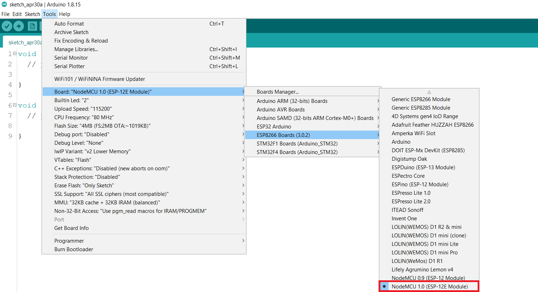Image resolution: width=538 pixels, height=292 pixels.
Task: Expand the Flash Size: 4MB submenu
Action: click(x=144, y=126)
